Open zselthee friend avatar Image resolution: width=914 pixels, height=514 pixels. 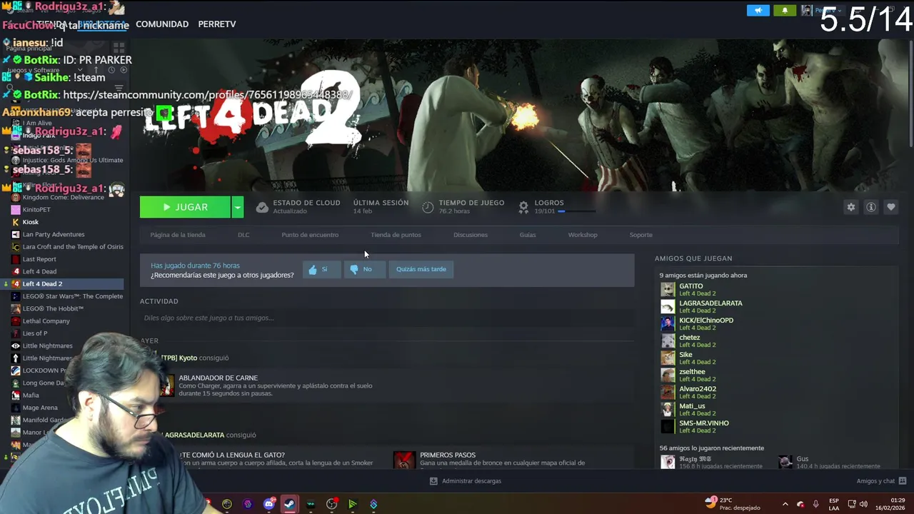click(668, 376)
